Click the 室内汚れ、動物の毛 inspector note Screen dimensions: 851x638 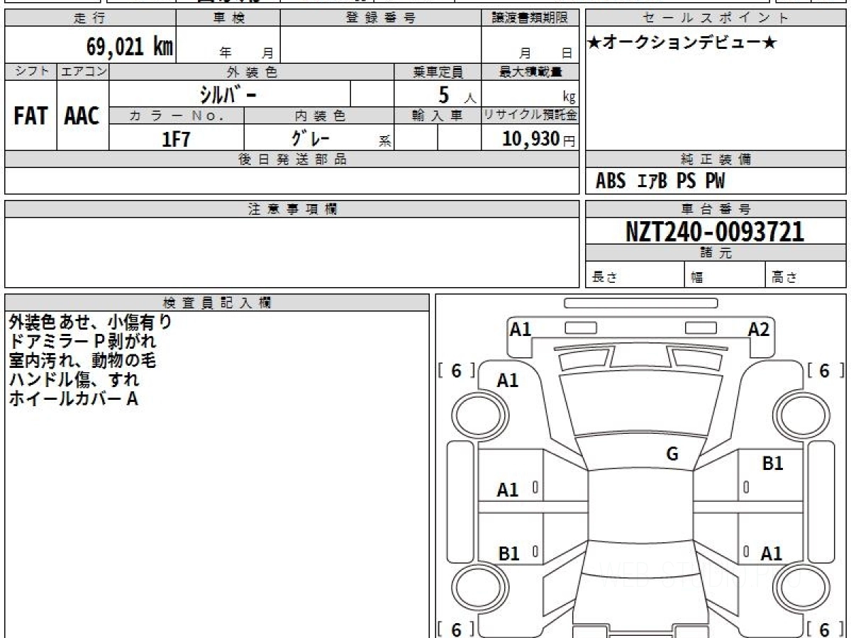pos(82,361)
